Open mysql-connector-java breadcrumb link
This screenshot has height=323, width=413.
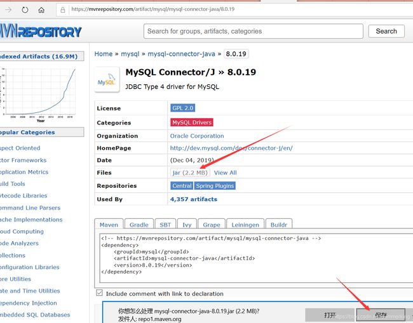[x=181, y=54]
